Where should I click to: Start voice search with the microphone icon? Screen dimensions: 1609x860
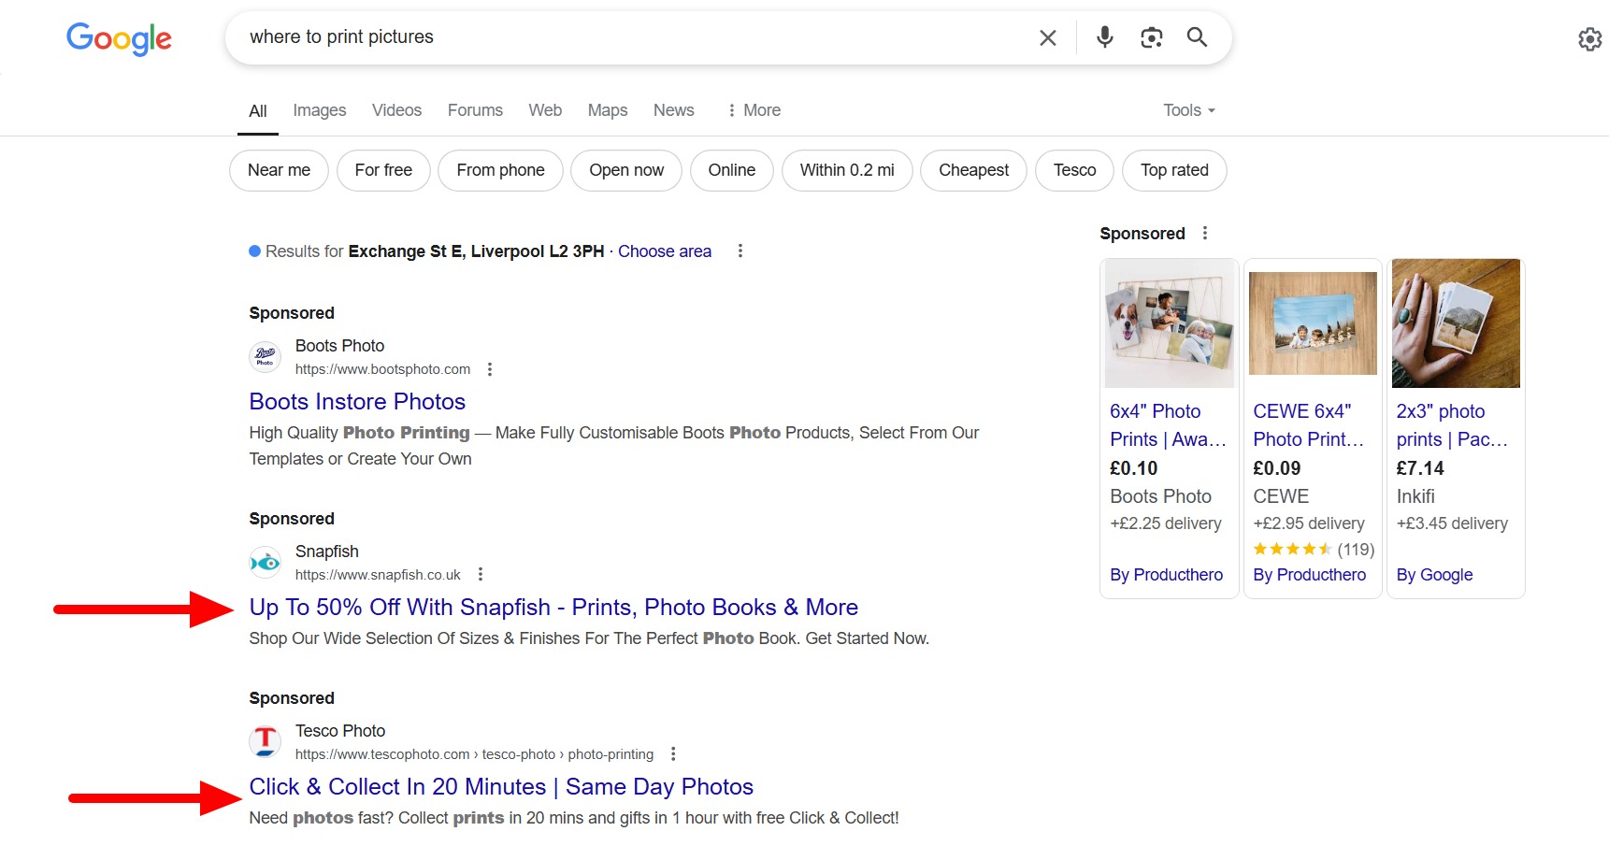(x=1105, y=37)
